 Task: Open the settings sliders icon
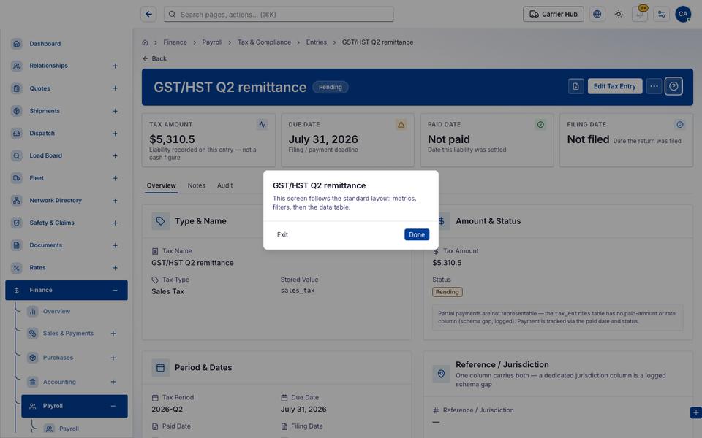661,15
